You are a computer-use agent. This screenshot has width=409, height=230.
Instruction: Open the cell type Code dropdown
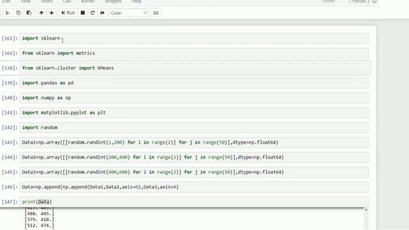pos(128,13)
